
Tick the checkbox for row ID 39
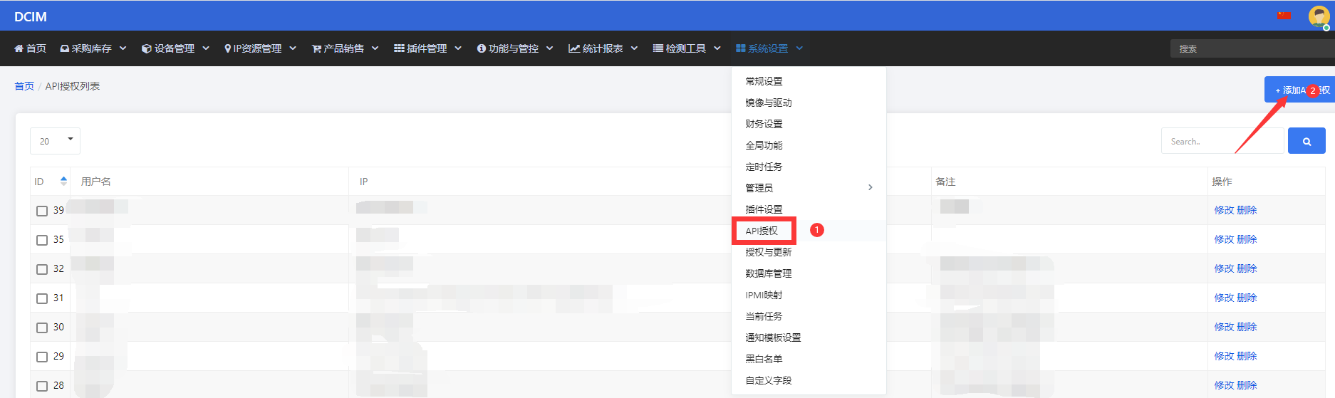pyautogui.click(x=42, y=211)
